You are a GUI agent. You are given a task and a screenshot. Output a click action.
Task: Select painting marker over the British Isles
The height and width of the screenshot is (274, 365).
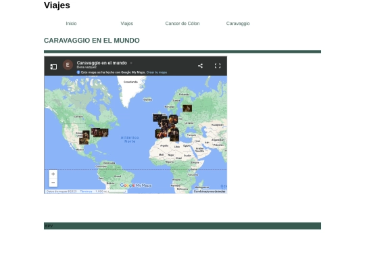pos(157,118)
